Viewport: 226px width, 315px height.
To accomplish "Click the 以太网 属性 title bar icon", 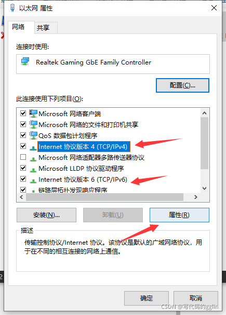I will point(12,8).
